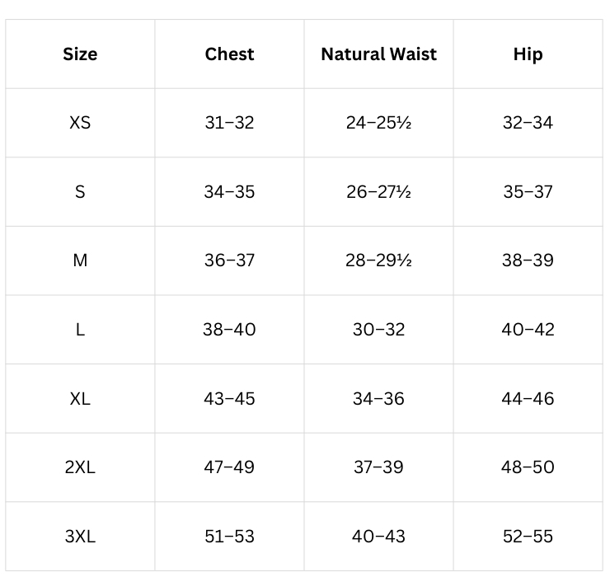Click waist measurement 26–27½

tap(378, 192)
